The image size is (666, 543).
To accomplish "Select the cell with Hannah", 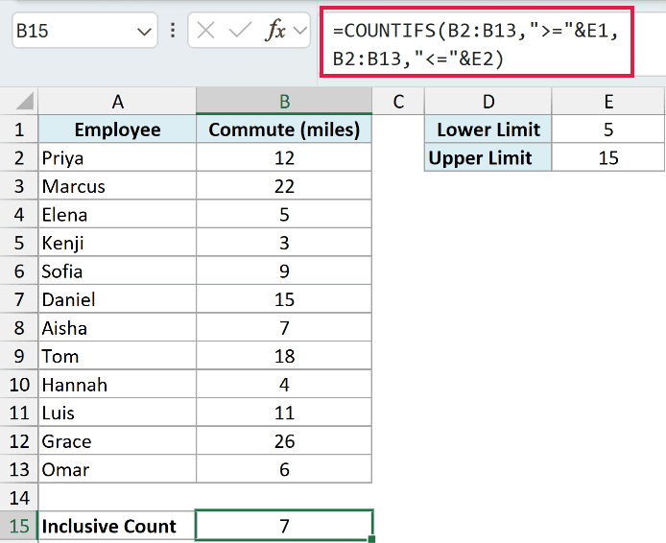I will click(x=117, y=384).
